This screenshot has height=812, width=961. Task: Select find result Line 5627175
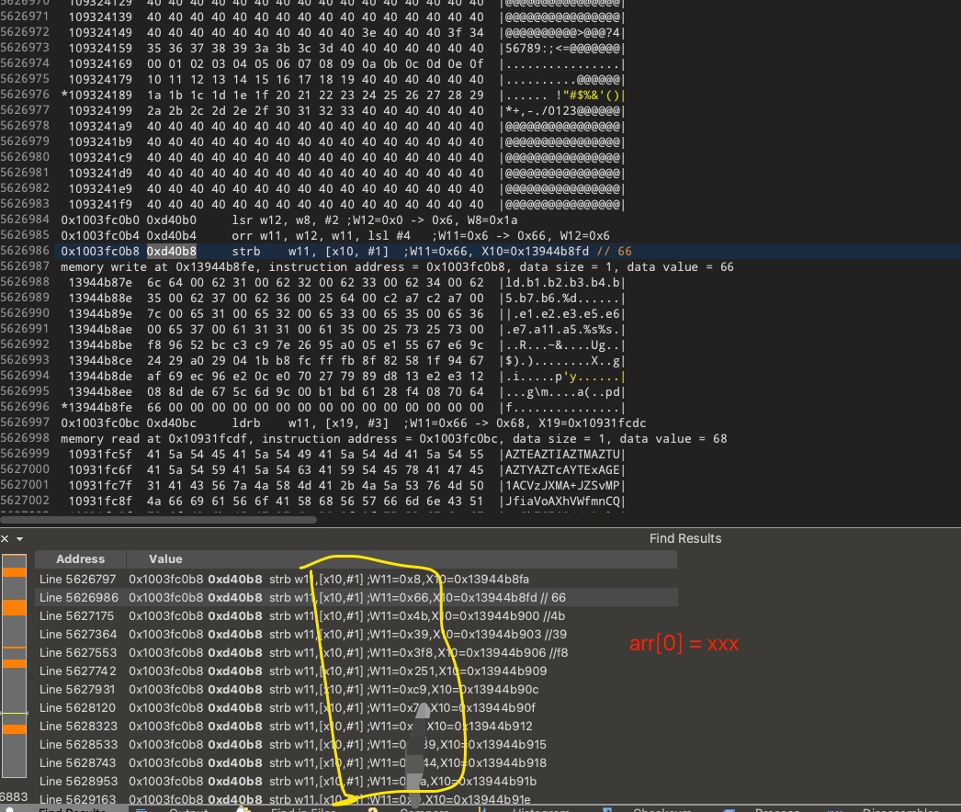[x=356, y=616]
